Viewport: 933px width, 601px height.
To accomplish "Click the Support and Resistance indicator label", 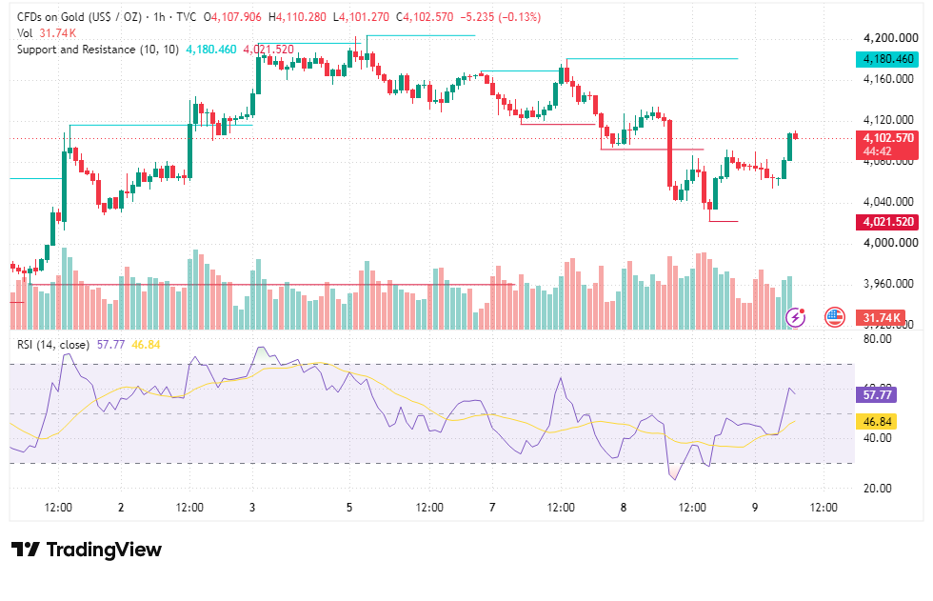I will (x=97, y=50).
